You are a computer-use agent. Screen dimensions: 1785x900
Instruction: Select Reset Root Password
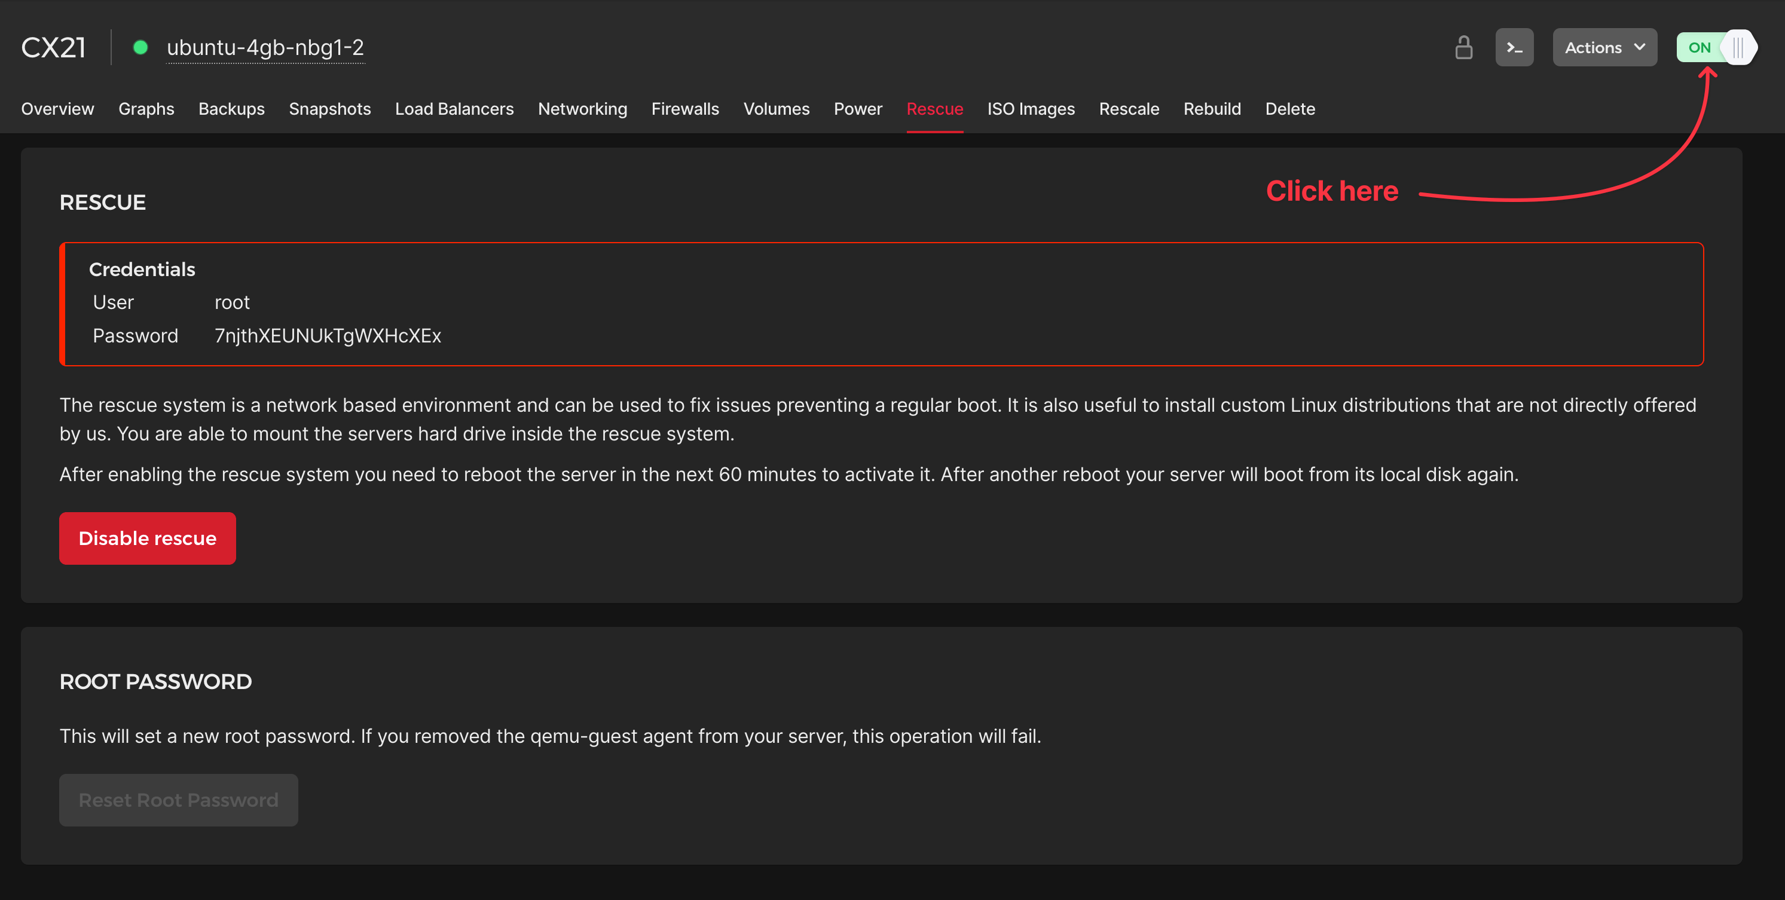[178, 800]
